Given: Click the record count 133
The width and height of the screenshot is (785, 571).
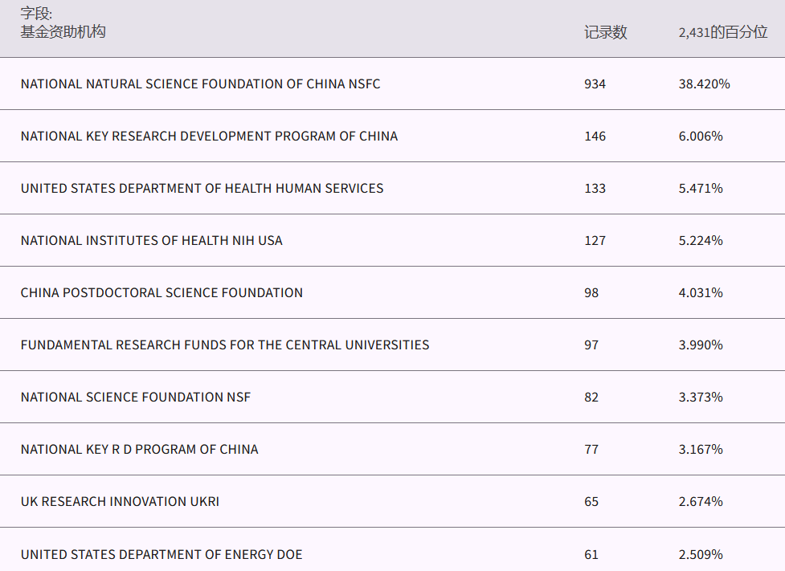Looking at the screenshot, I should click(595, 189).
